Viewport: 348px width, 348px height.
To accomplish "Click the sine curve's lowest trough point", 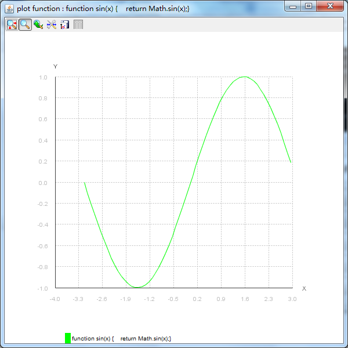I will coord(137,287).
